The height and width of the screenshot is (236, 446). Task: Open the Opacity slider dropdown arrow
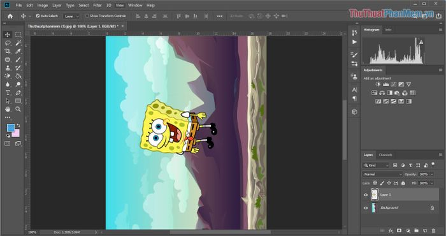432,174
